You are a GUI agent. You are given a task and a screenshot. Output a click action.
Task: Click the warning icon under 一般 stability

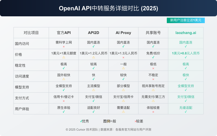tap(123, 68)
